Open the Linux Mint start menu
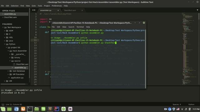Screen dimensions: 200x112 (3, 109)
